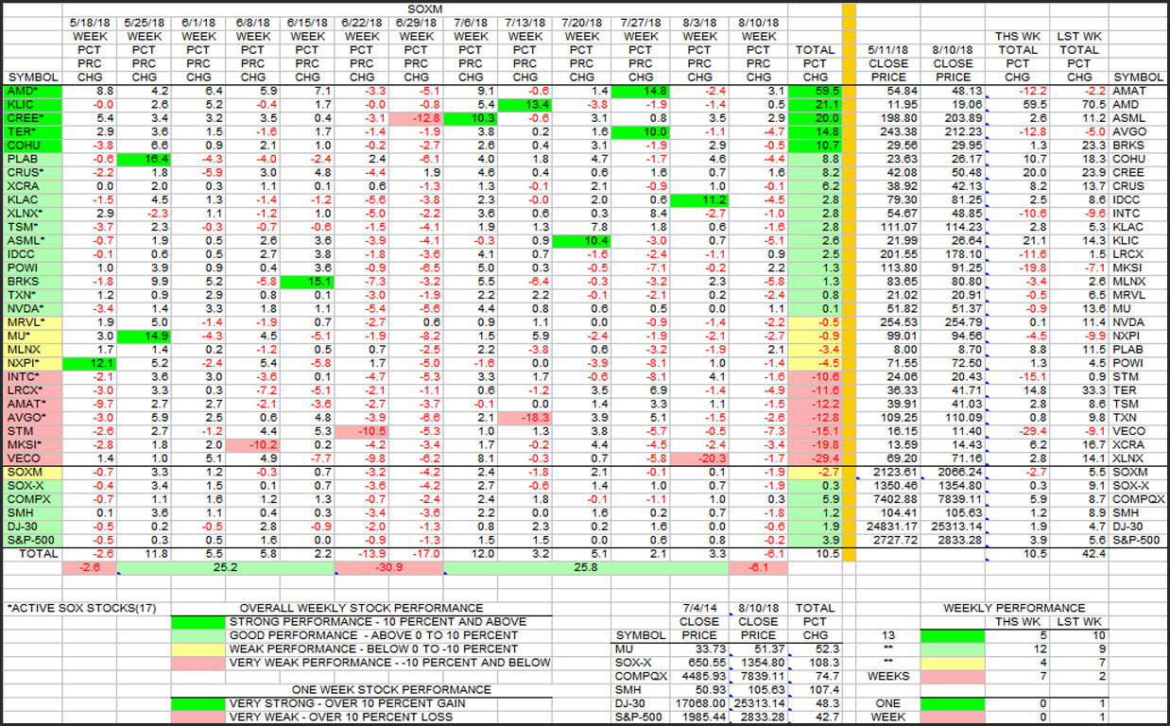Select the AMD* symbol cell in left column
The height and width of the screenshot is (726, 1170).
tap(32, 91)
